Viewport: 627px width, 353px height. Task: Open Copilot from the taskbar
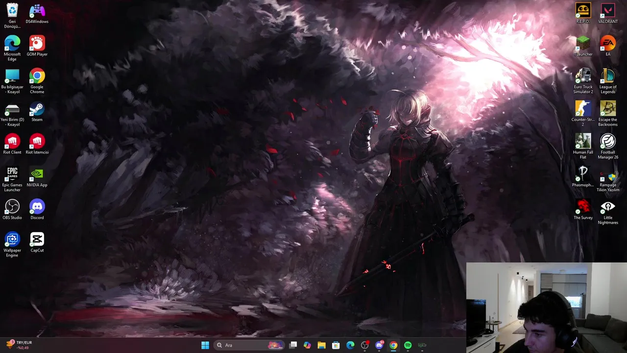307,345
